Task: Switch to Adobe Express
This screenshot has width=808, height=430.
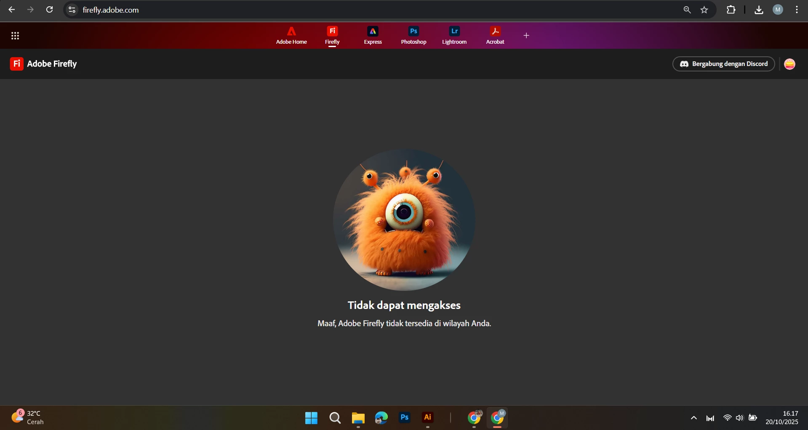Action: (x=373, y=35)
